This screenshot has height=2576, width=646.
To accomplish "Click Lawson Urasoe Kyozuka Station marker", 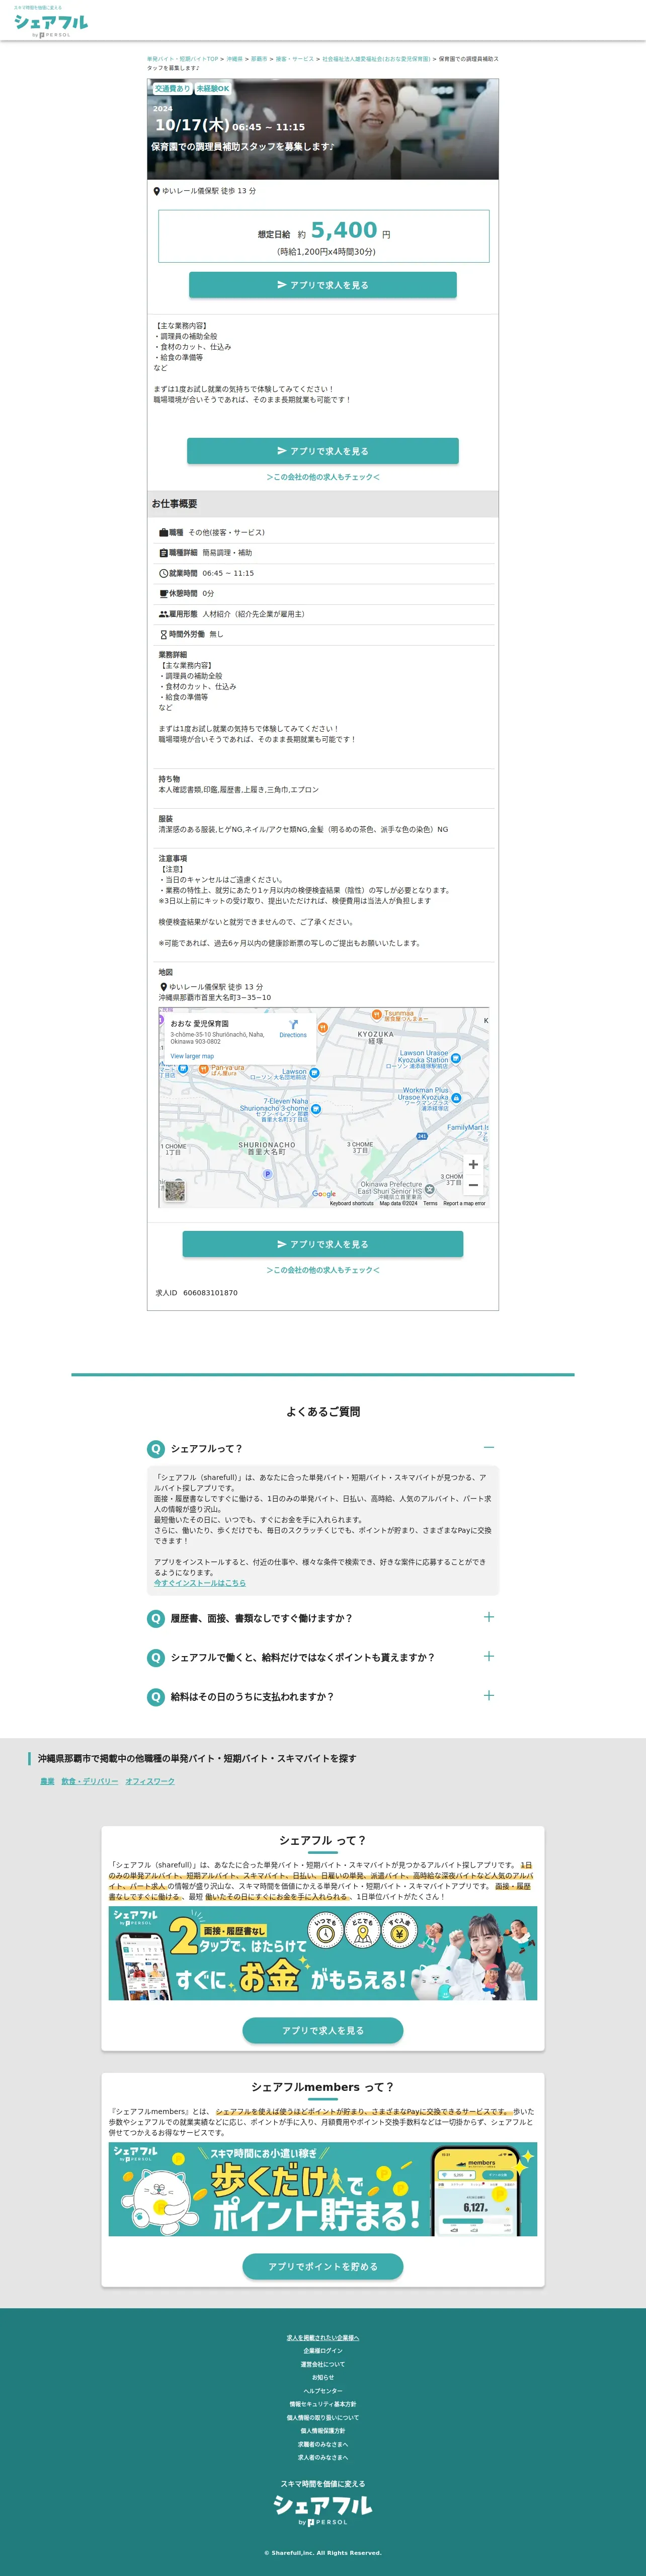I will 456,1058.
